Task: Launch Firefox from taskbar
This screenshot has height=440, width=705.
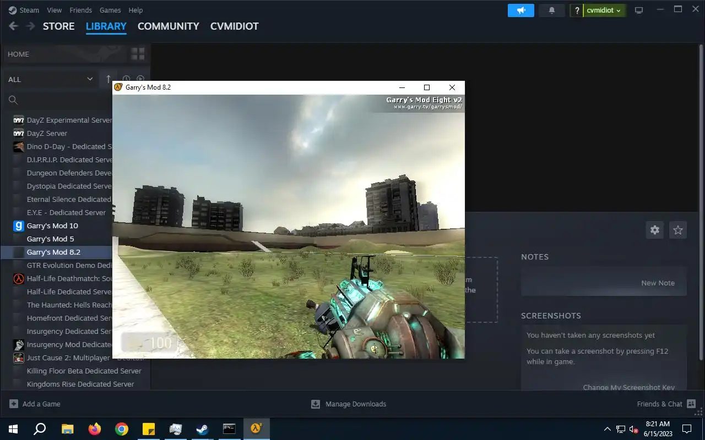Action: (95, 429)
